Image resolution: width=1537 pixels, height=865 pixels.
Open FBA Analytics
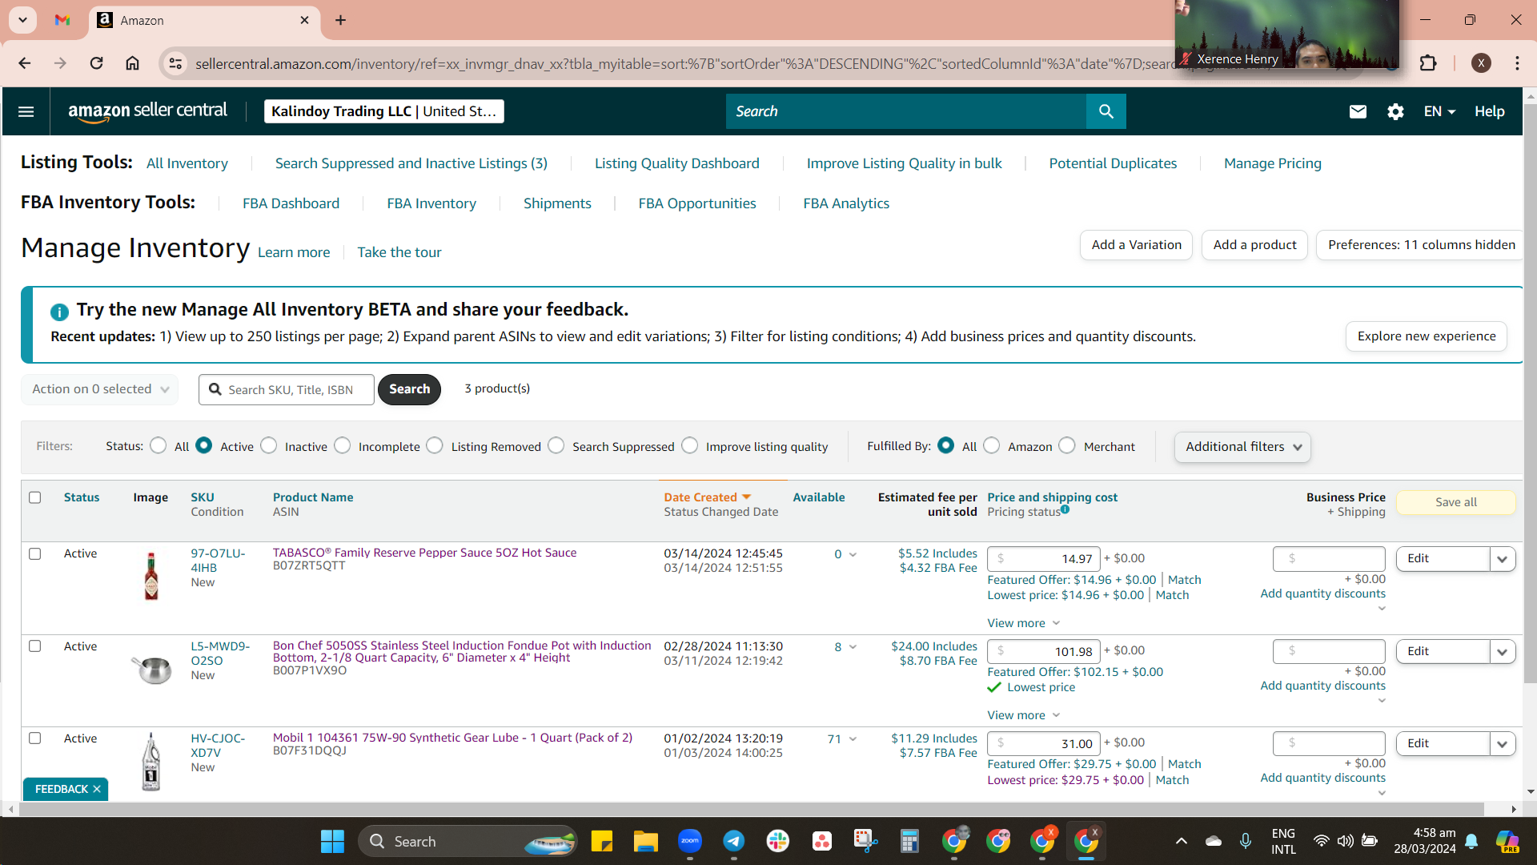coord(846,203)
